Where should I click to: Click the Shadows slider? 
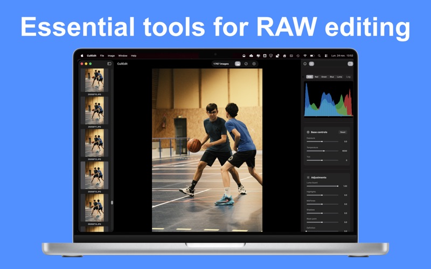tap(322, 213)
